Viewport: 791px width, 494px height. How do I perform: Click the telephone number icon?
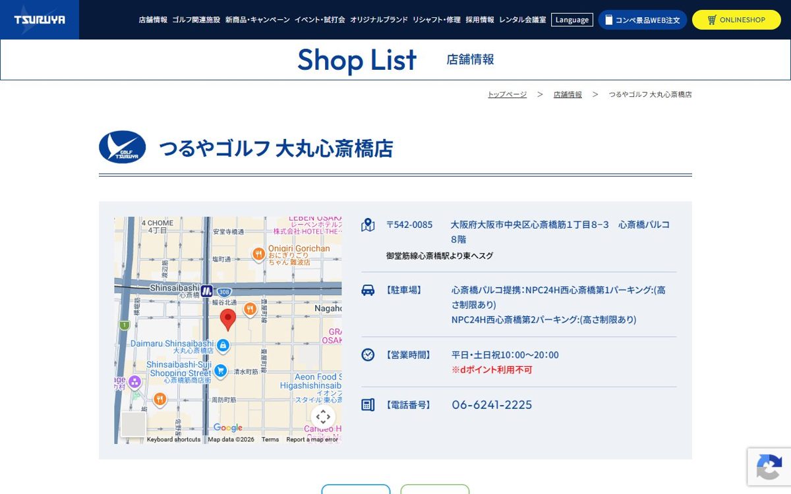368,404
